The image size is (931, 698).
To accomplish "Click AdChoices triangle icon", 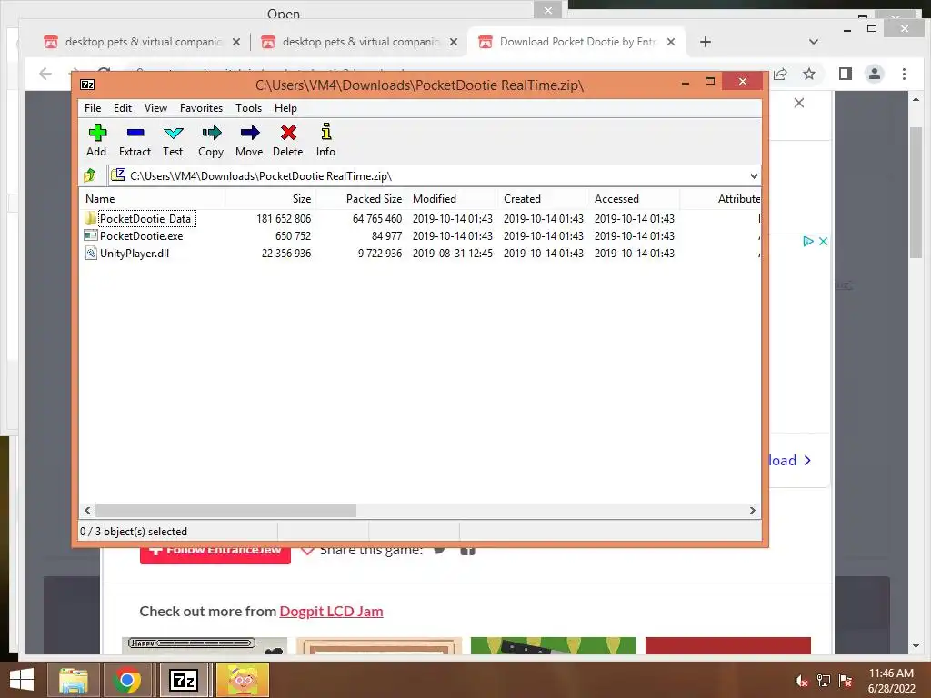I will (x=807, y=241).
